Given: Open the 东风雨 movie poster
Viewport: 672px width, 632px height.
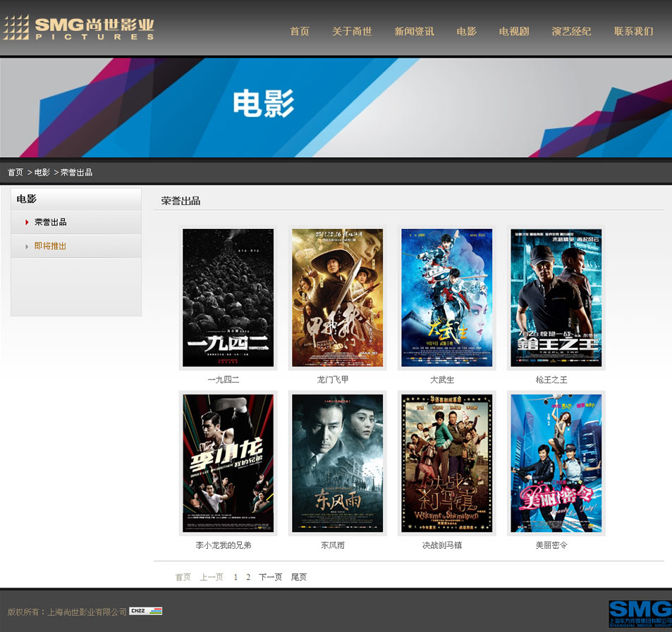Looking at the screenshot, I should click(x=337, y=464).
